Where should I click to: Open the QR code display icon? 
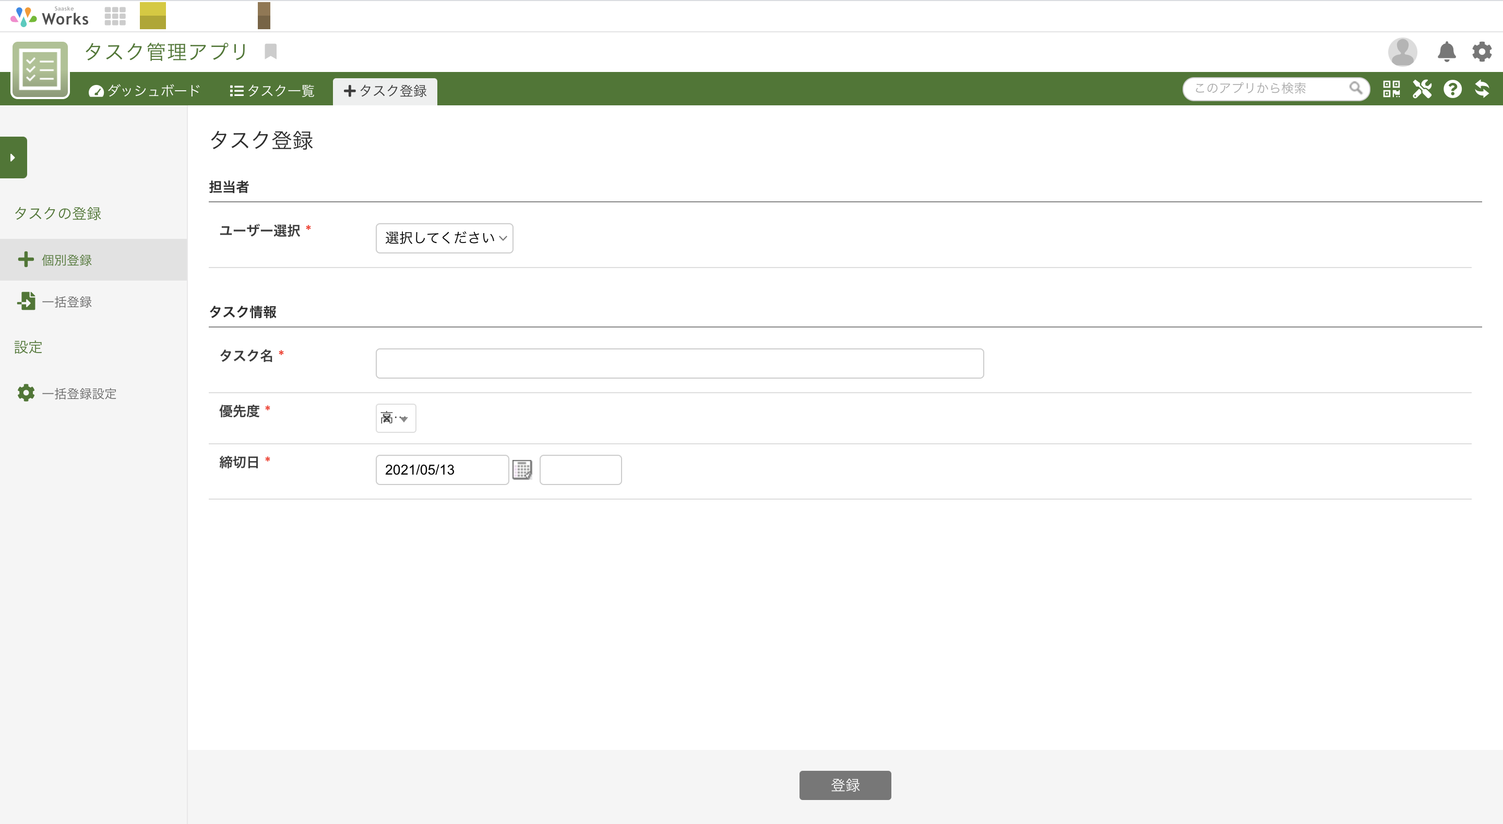click(x=1391, y=89)
